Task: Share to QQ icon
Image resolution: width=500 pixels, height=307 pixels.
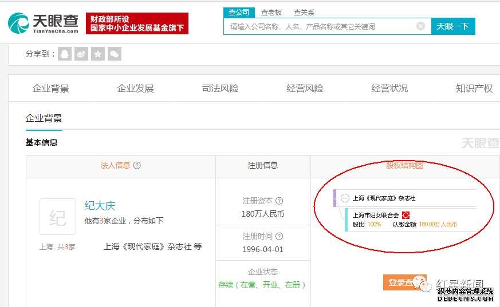Action: 65,54
